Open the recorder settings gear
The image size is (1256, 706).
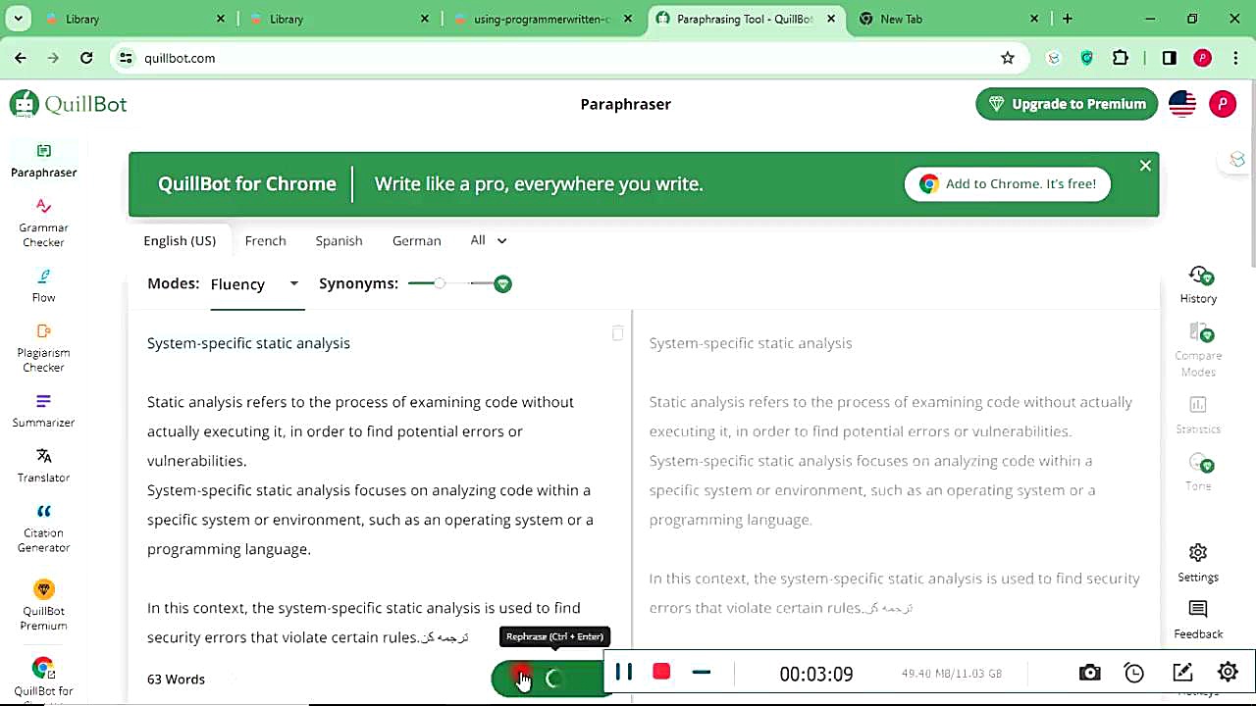1228,673
